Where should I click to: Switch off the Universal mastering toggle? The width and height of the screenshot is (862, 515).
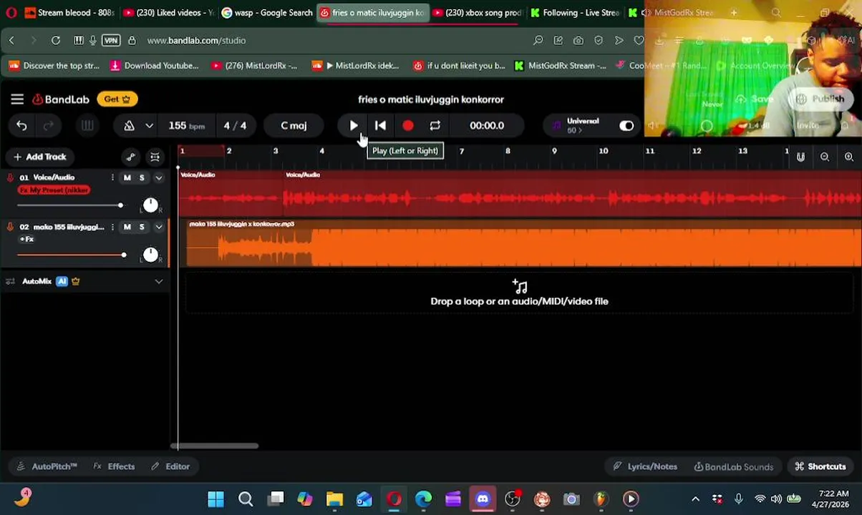pos(626,126)
